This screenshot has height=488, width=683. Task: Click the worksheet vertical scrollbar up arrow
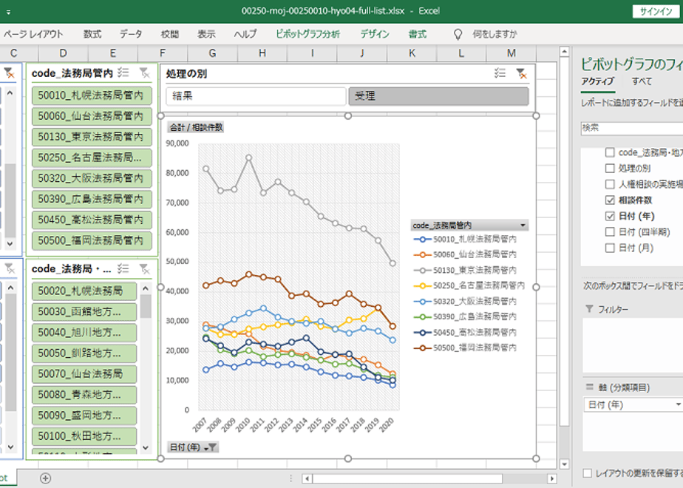(x=564, y=52)
